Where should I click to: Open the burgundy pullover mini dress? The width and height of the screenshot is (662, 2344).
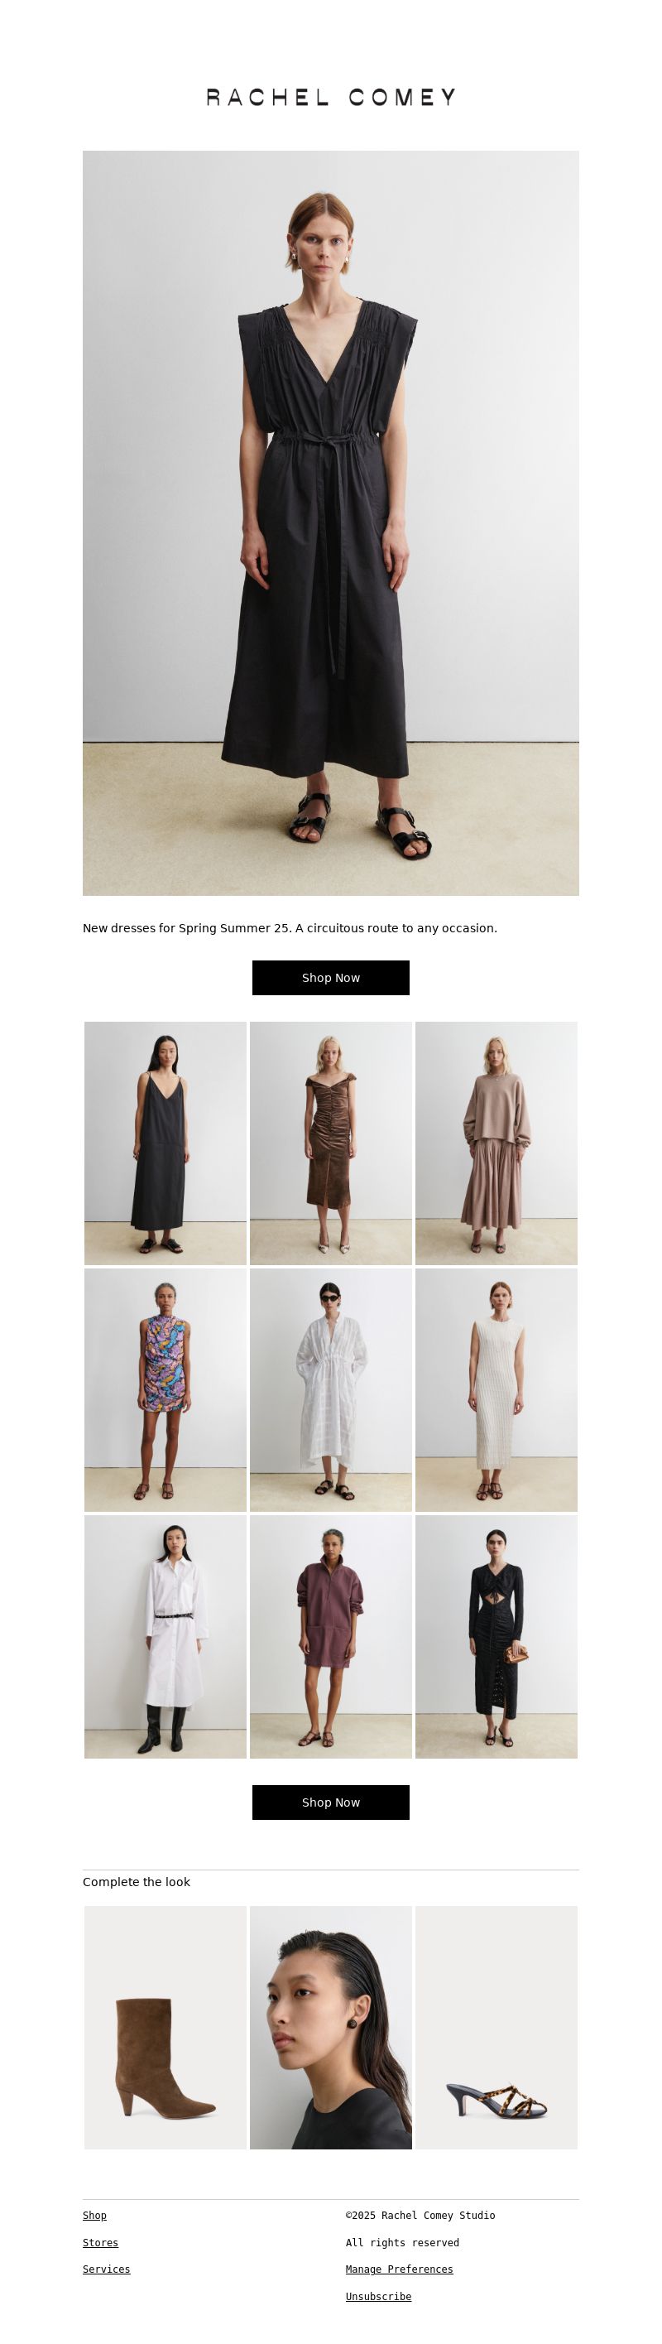pyautogui.click(x=331, y=1637)
